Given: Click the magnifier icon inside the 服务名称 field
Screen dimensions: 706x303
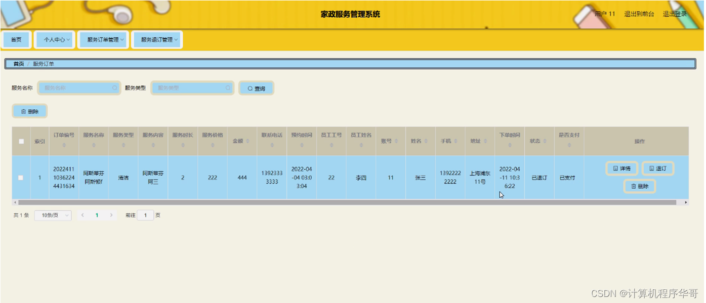Looking at the screenshot, I should tap(114, 88).
